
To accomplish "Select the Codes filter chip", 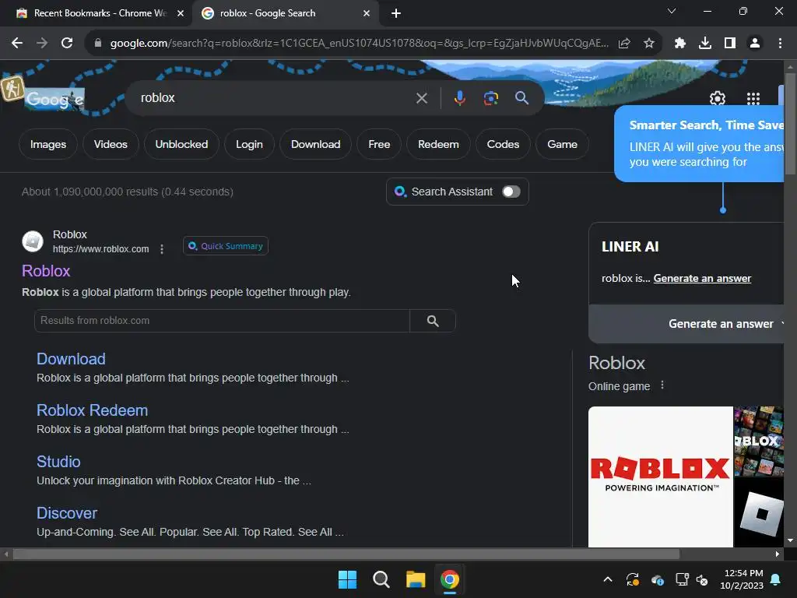I will click(x=503, y=144).
